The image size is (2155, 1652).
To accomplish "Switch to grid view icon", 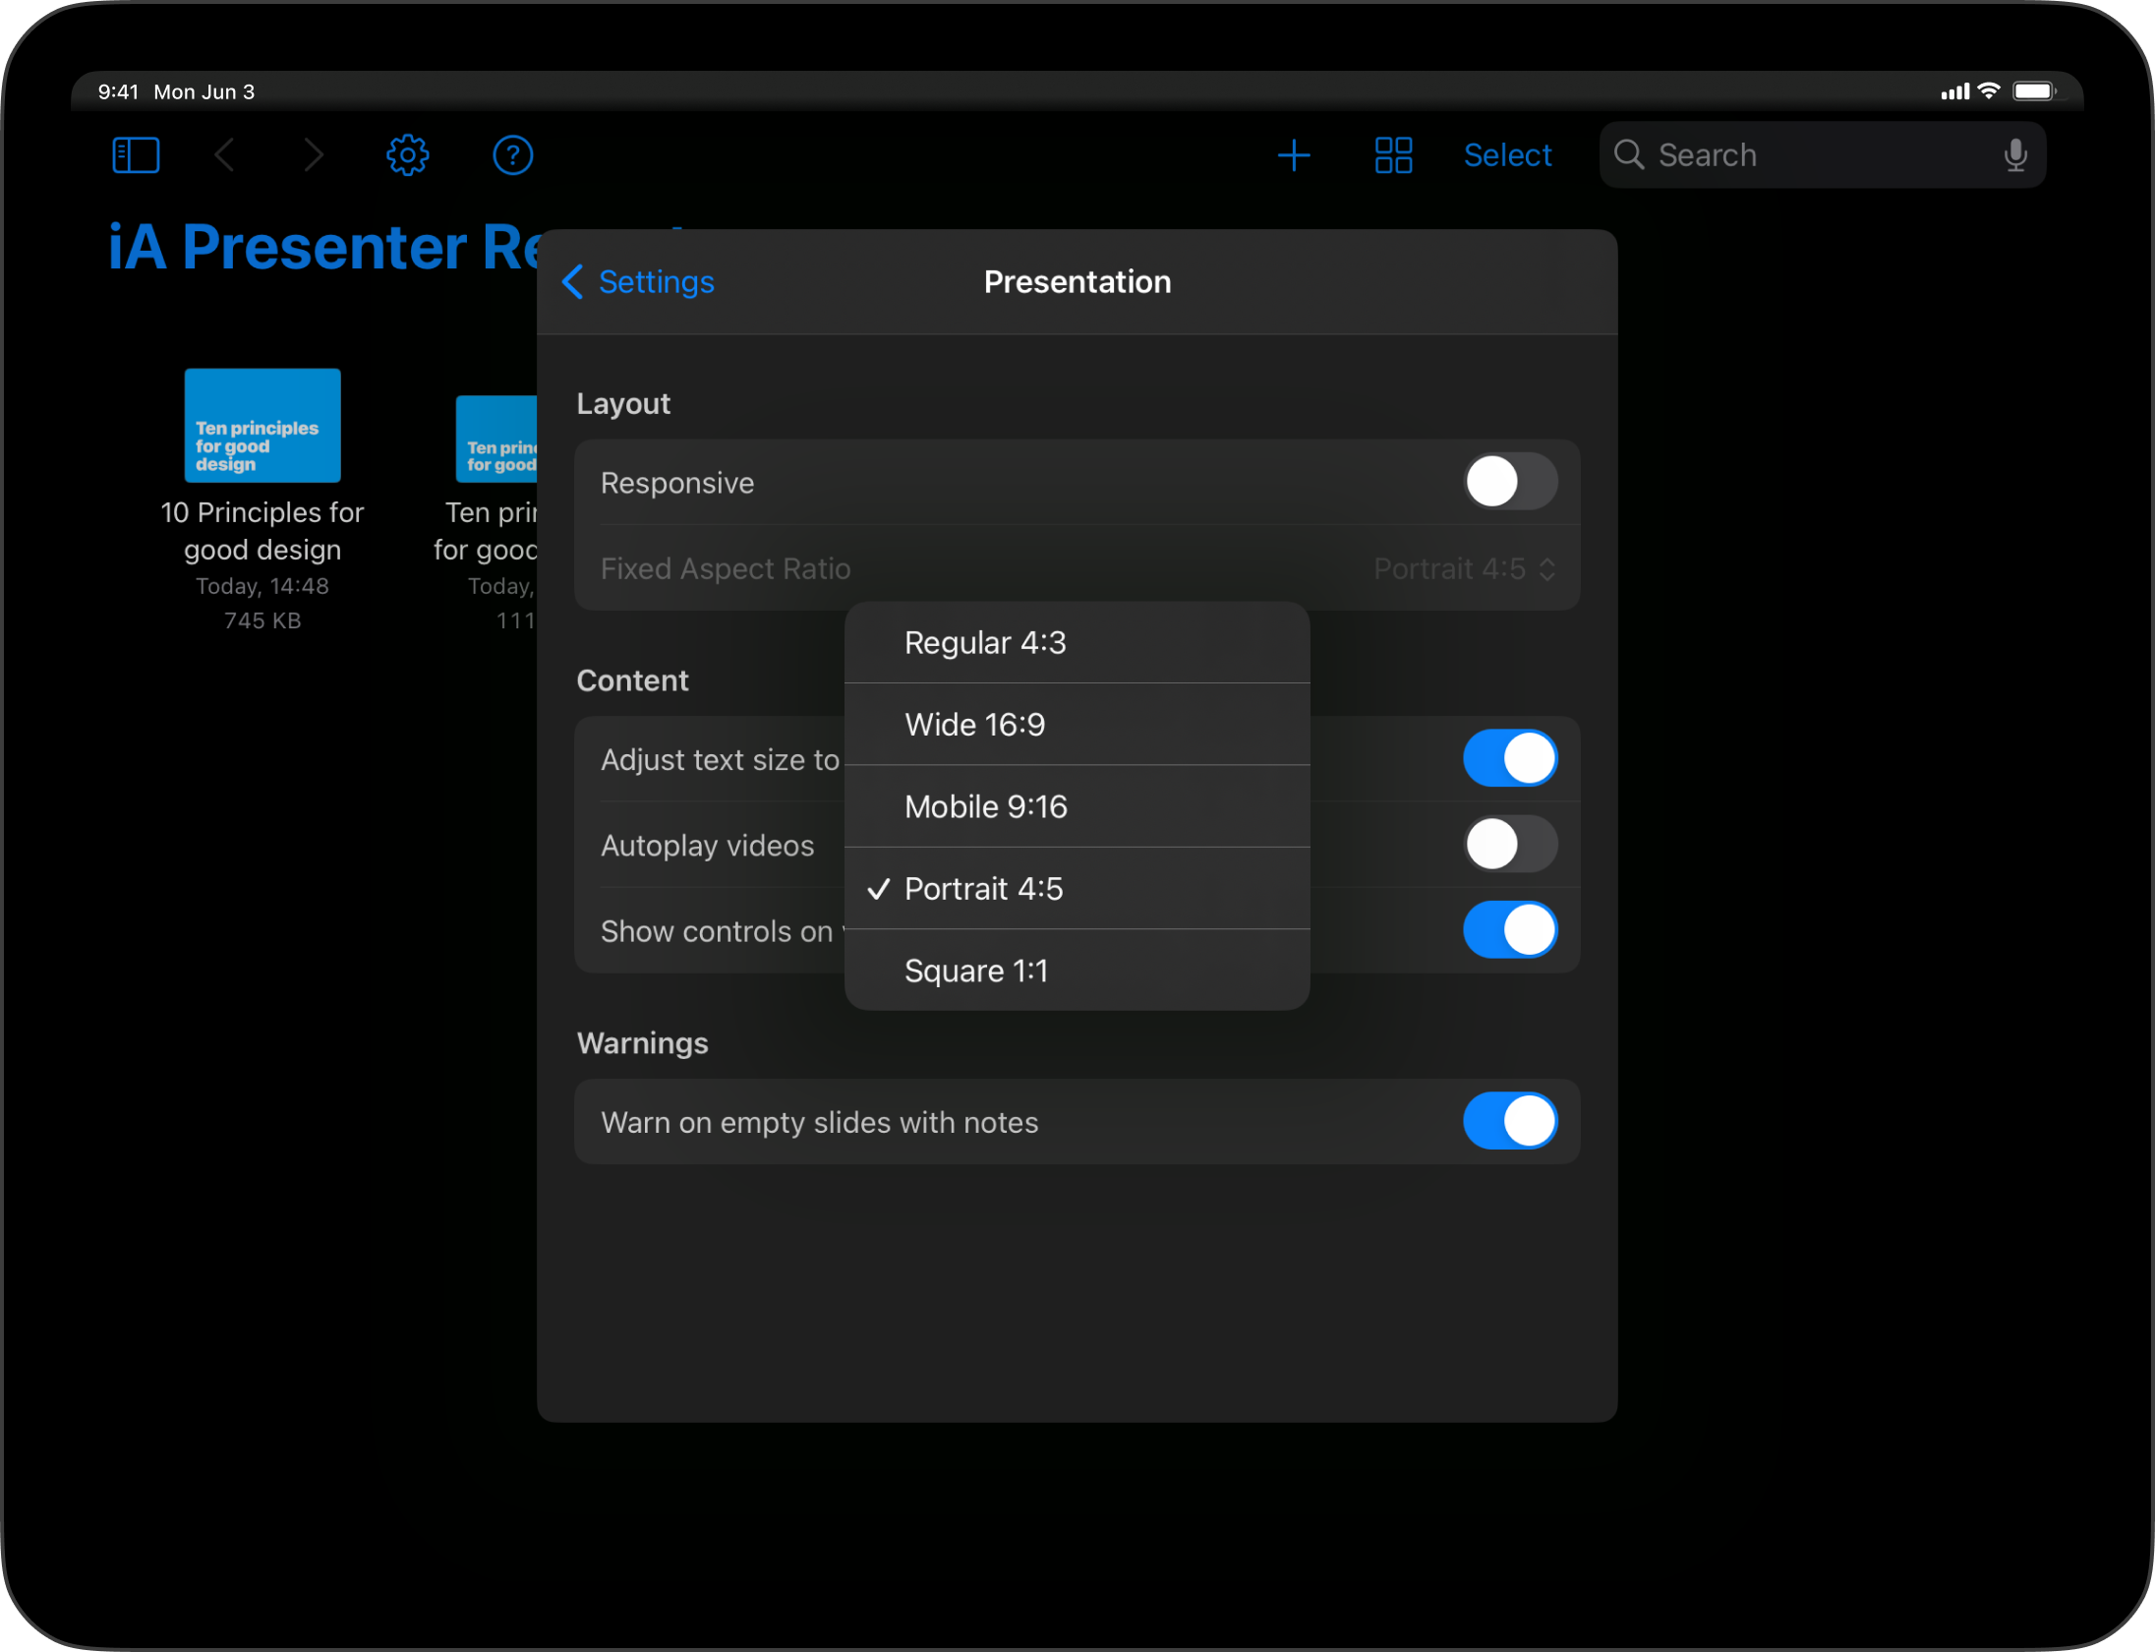I will pos(1393,155).
